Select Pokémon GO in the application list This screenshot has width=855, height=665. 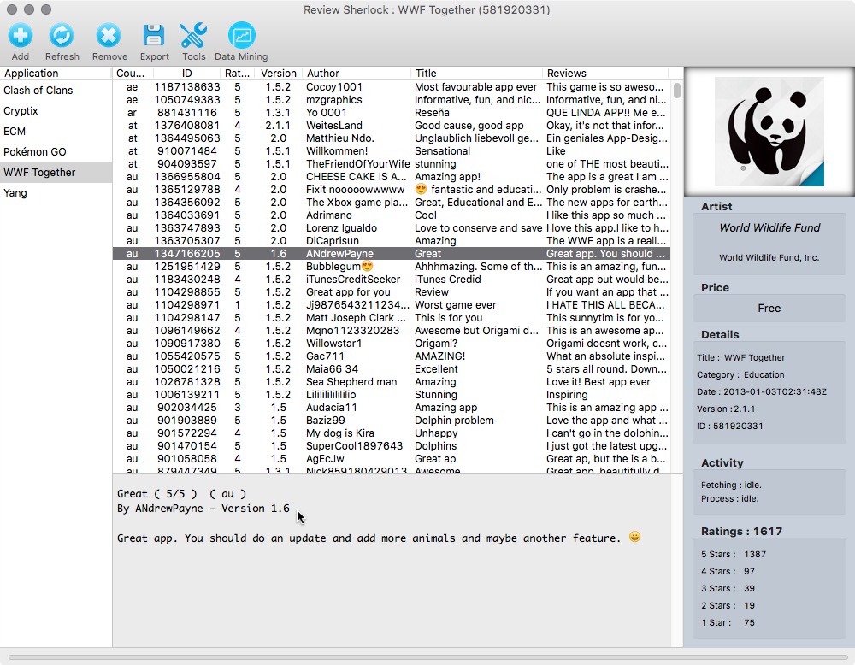pyautogui.click(x=56, y=152)
